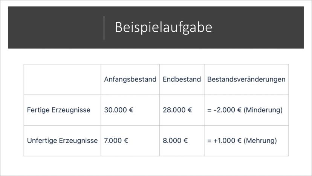Click the word Erzeugnisse in the Fertige row

coord(73,110)
